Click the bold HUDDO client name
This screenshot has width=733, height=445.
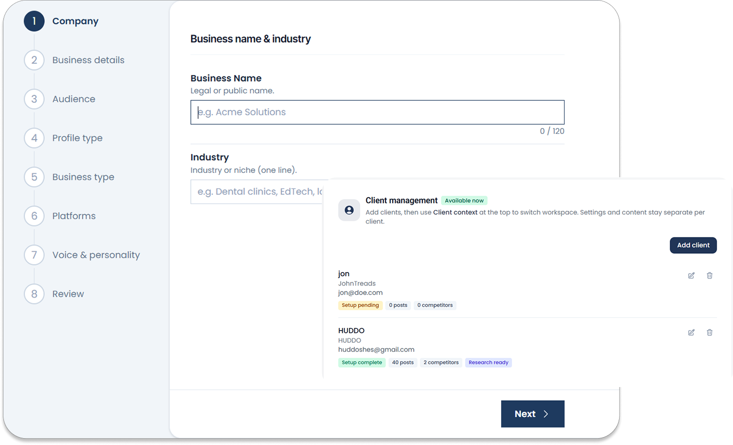pos(351,331)
